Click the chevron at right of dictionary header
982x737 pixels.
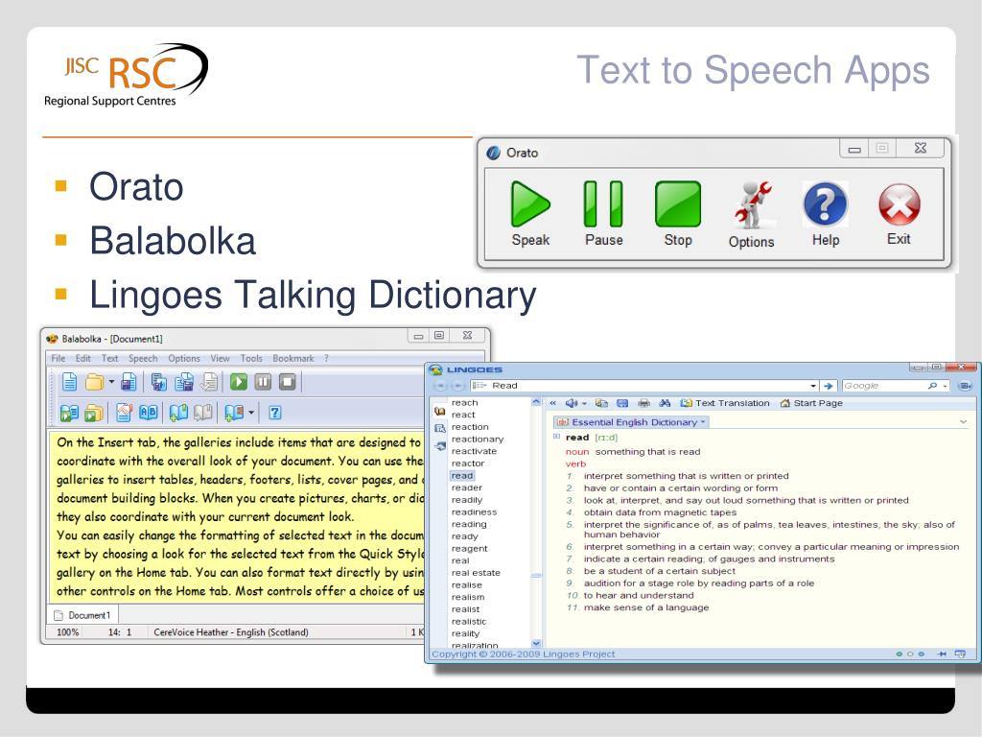tap(963, 422)
